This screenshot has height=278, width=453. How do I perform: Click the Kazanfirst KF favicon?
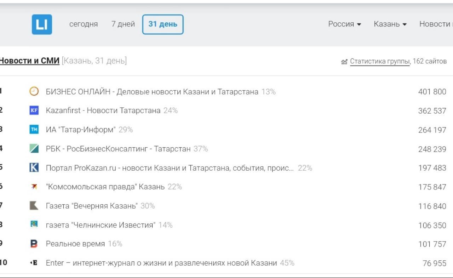coord(34,110)
